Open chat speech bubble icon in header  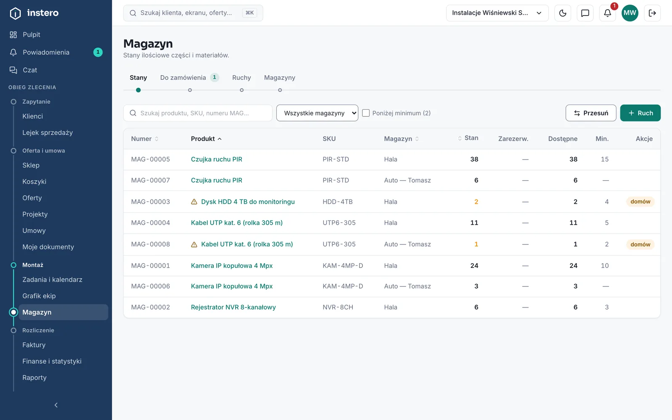coord(585,13)
